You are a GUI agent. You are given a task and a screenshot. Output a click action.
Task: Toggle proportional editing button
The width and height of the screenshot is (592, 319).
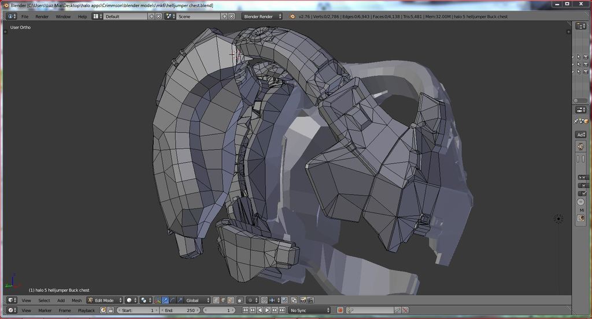coord(251,301)
